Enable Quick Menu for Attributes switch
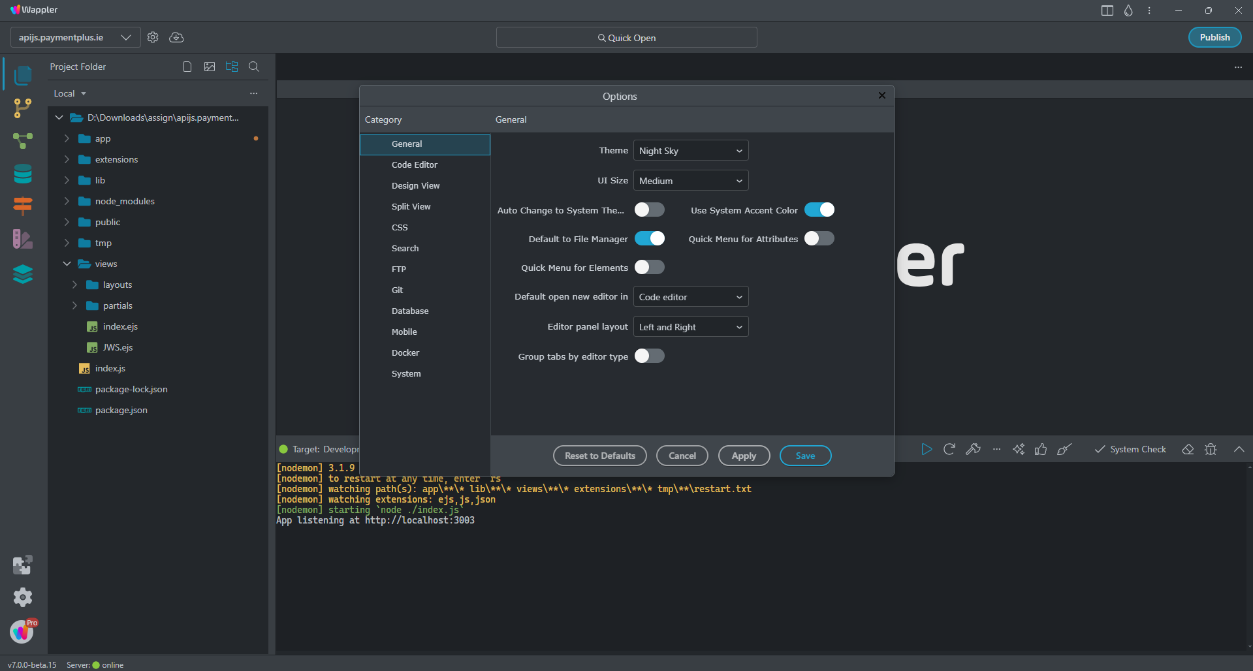The width and height of the screenshot is (1253, 671). 819,238
